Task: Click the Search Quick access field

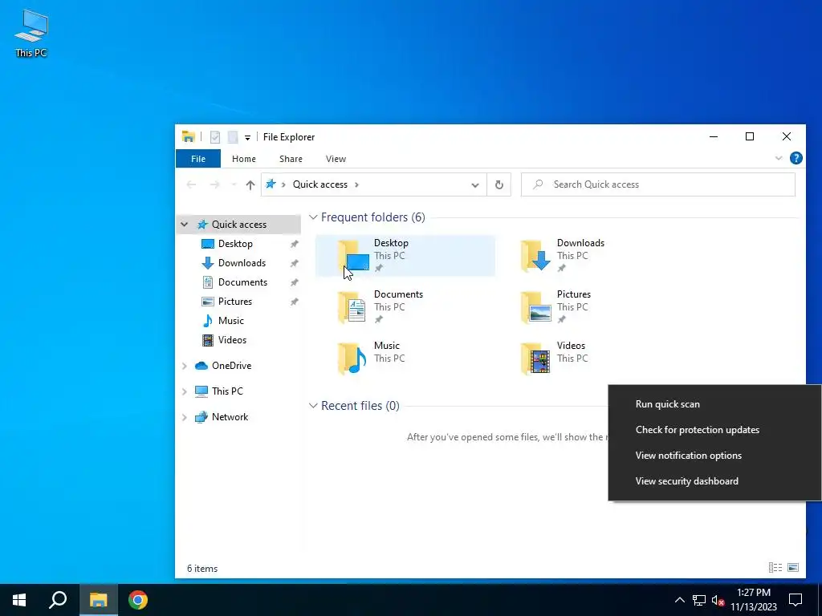Action: 658,184
